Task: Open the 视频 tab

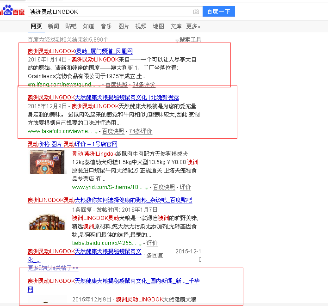Action: point(141,26)
